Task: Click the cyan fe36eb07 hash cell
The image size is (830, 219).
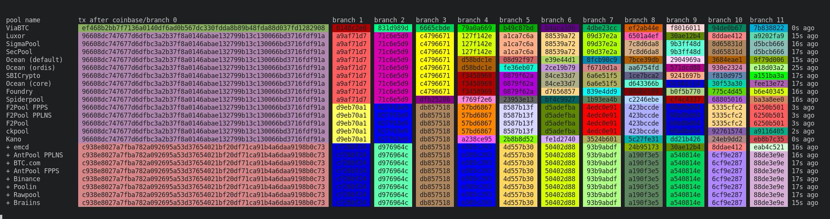Action: pyautogui.click(x=518, y=68)
